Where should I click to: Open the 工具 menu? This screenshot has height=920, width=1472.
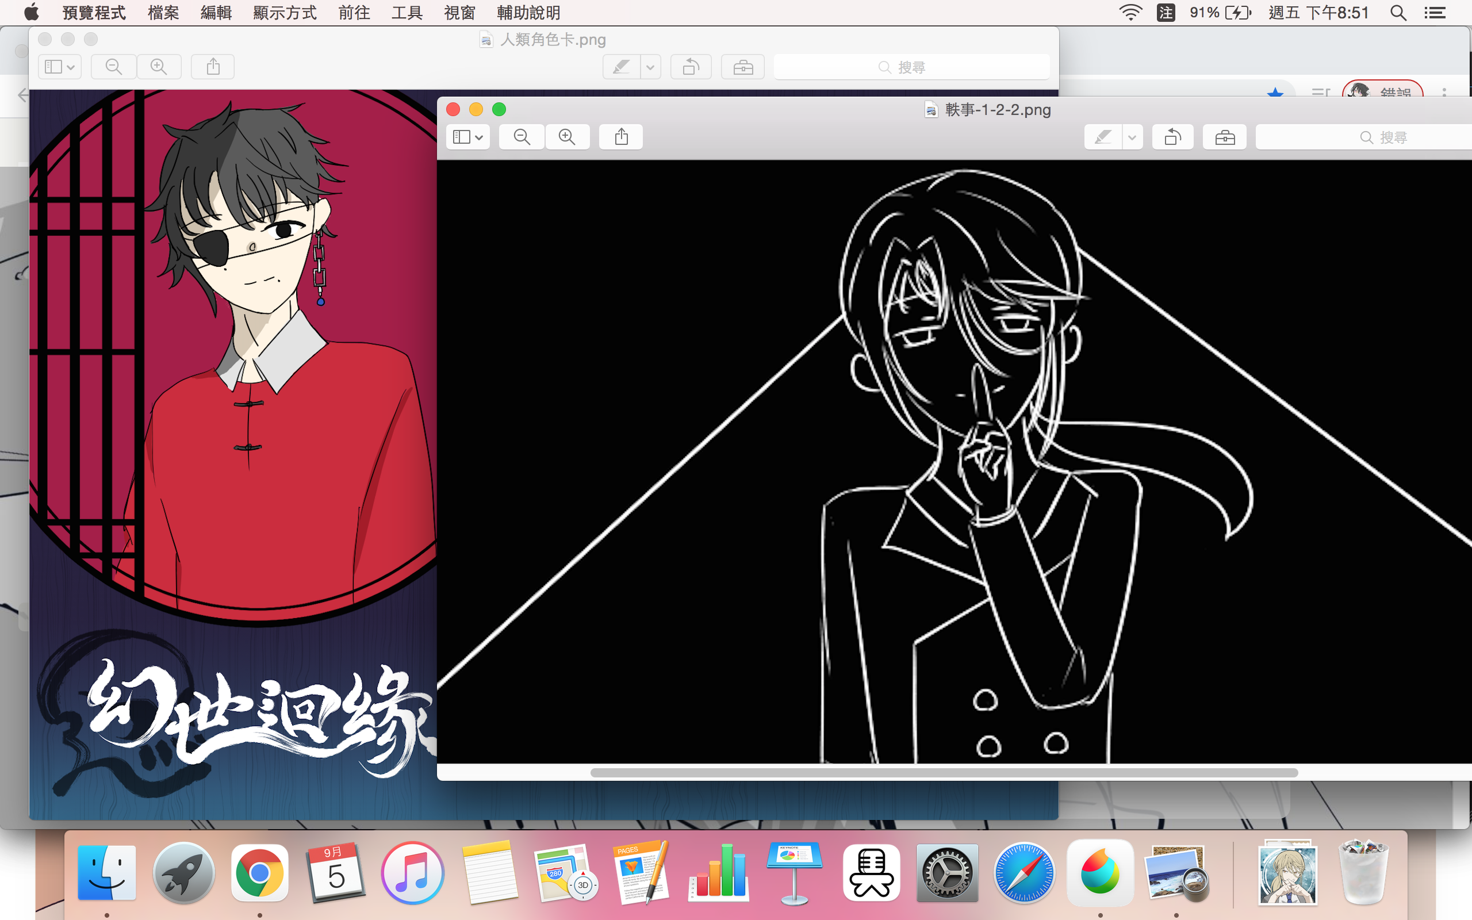point(407,12)
